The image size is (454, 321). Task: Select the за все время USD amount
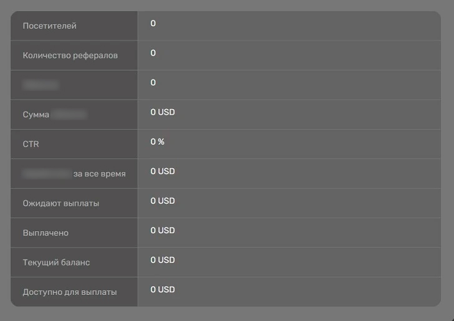click(163, 171)
